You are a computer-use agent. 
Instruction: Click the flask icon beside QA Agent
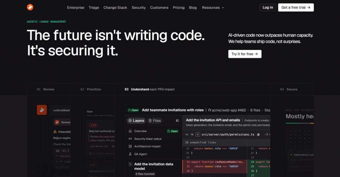click(130, 154)
